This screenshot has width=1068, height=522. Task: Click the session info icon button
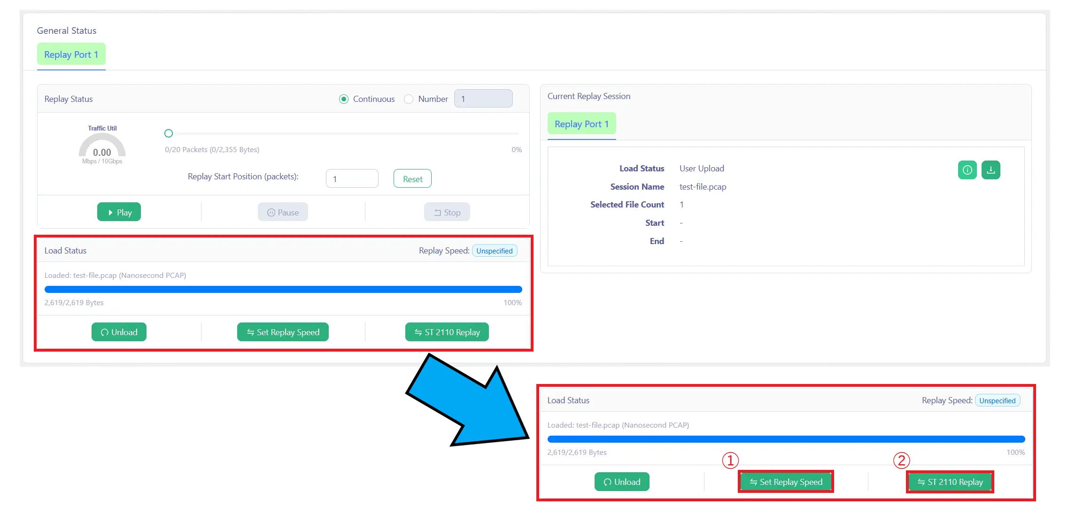967,170
